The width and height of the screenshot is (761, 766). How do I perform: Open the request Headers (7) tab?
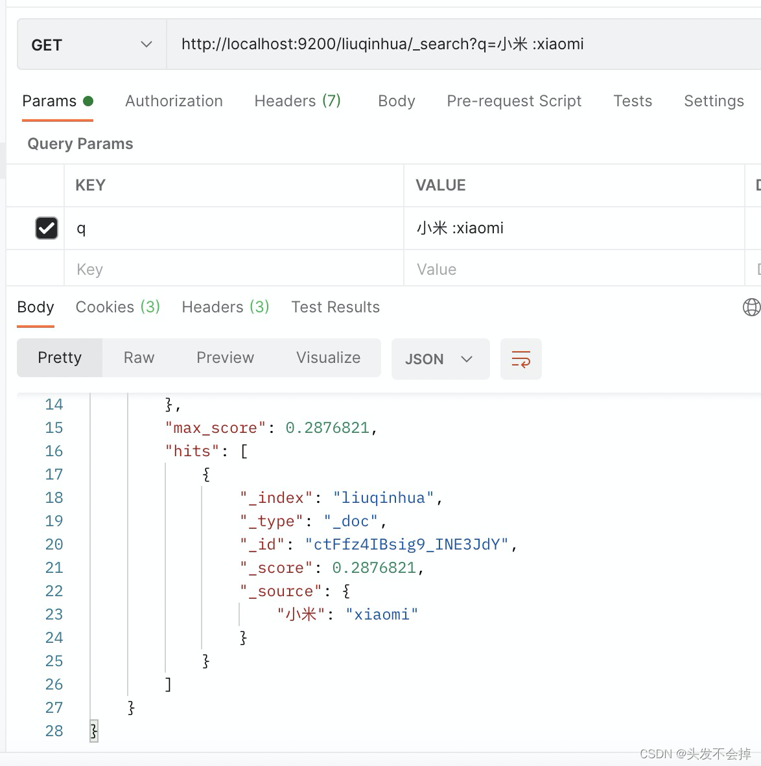pyautogui.click(x=298, y=101)
